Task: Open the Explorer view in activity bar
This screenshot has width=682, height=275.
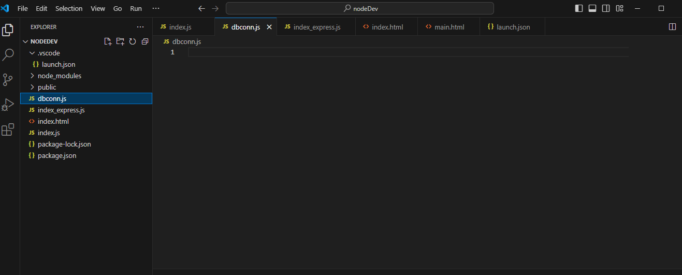Action: point(8,30)
